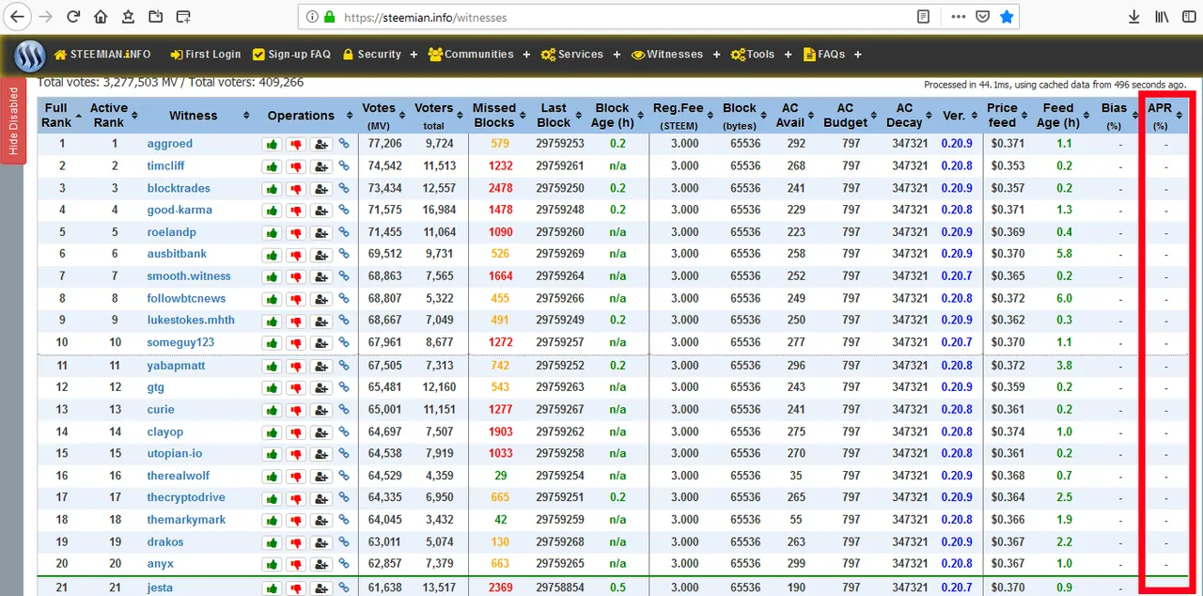Set proxy icon in blocktrades row

click(321, 188)
